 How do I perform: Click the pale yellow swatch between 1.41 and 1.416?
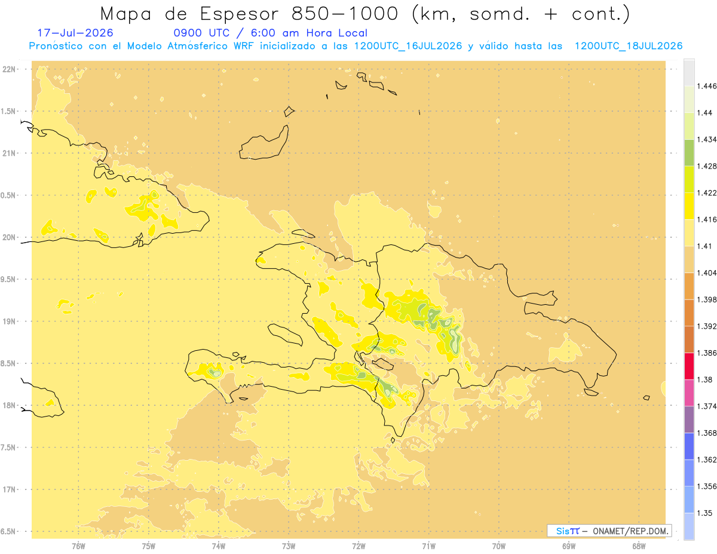(x=689, y=232)
